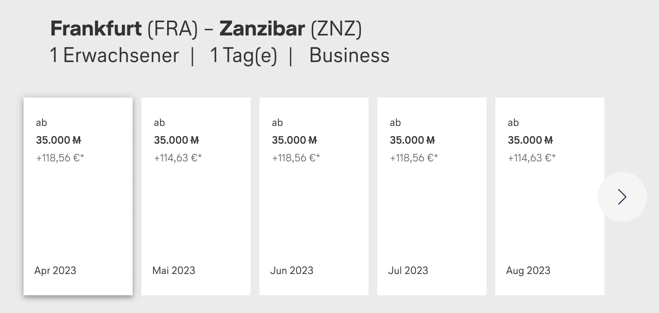Click the +118,56 € tax amount for Jun
This screenshot has height=313, width=659.
(x=296, y=158)
